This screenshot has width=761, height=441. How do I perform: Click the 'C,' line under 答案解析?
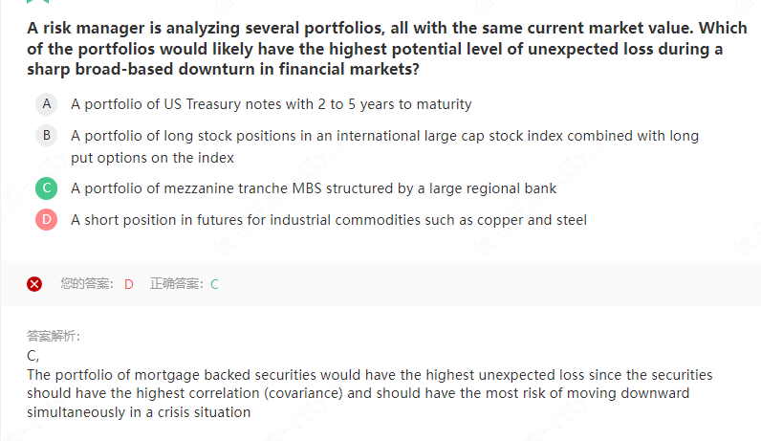(33, 356)
